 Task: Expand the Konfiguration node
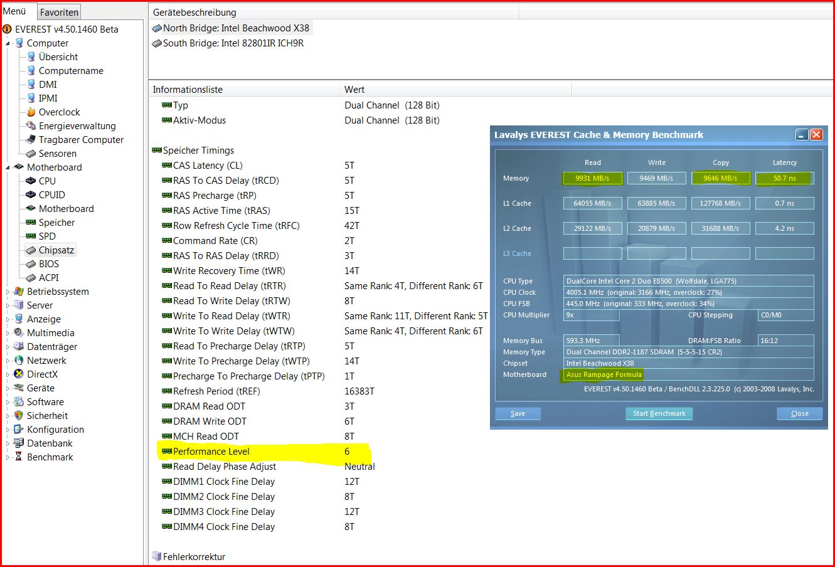[x=8, y=430]
